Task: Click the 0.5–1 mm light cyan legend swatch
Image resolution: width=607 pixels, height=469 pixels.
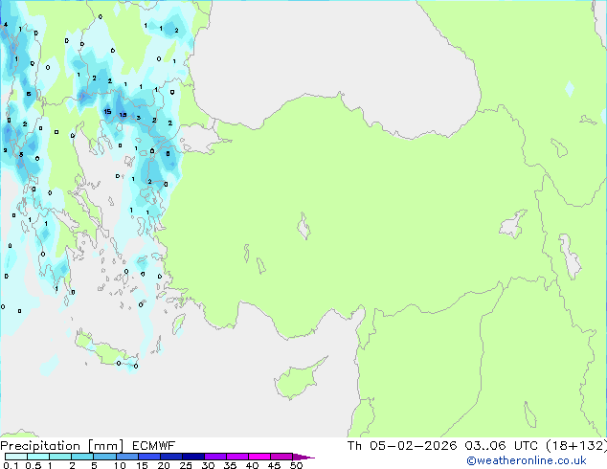Action: (x=38, y=457)
